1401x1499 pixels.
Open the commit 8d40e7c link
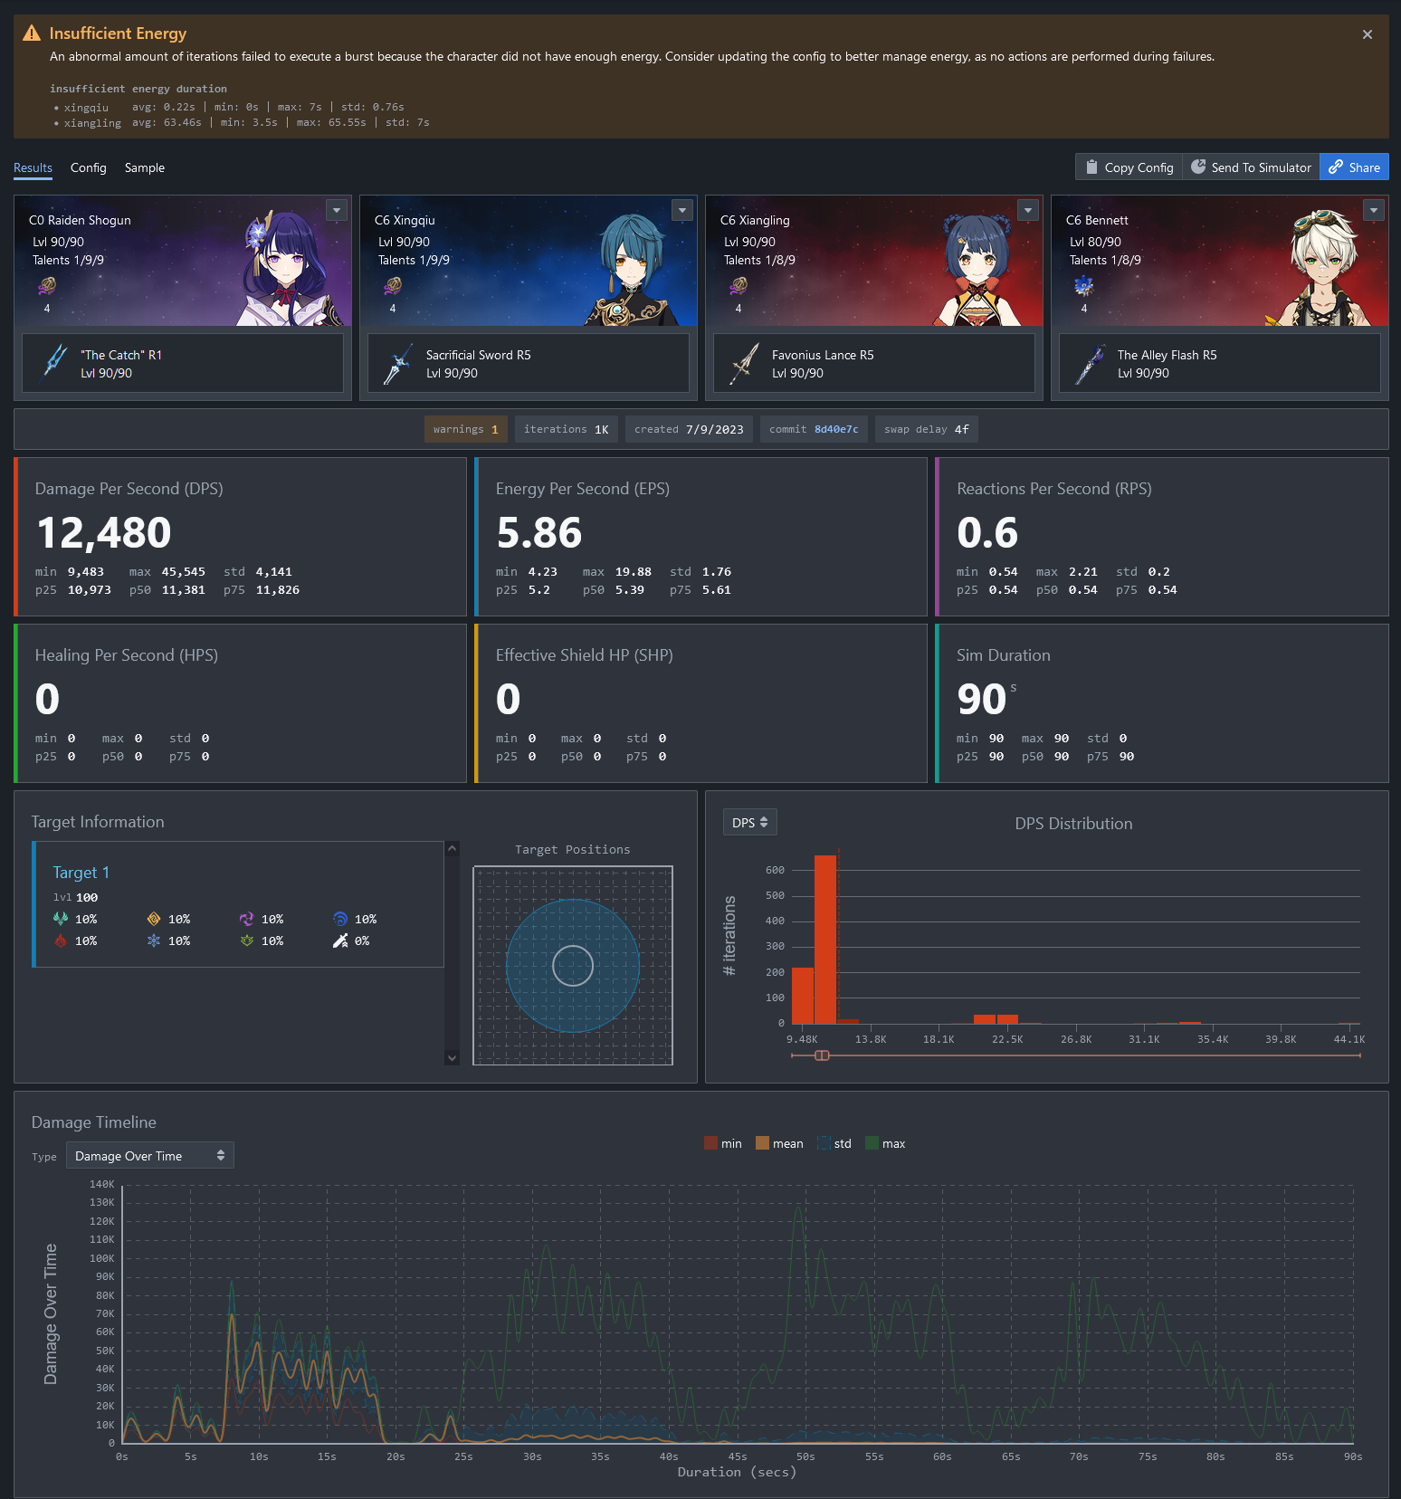tap(835, 429)
